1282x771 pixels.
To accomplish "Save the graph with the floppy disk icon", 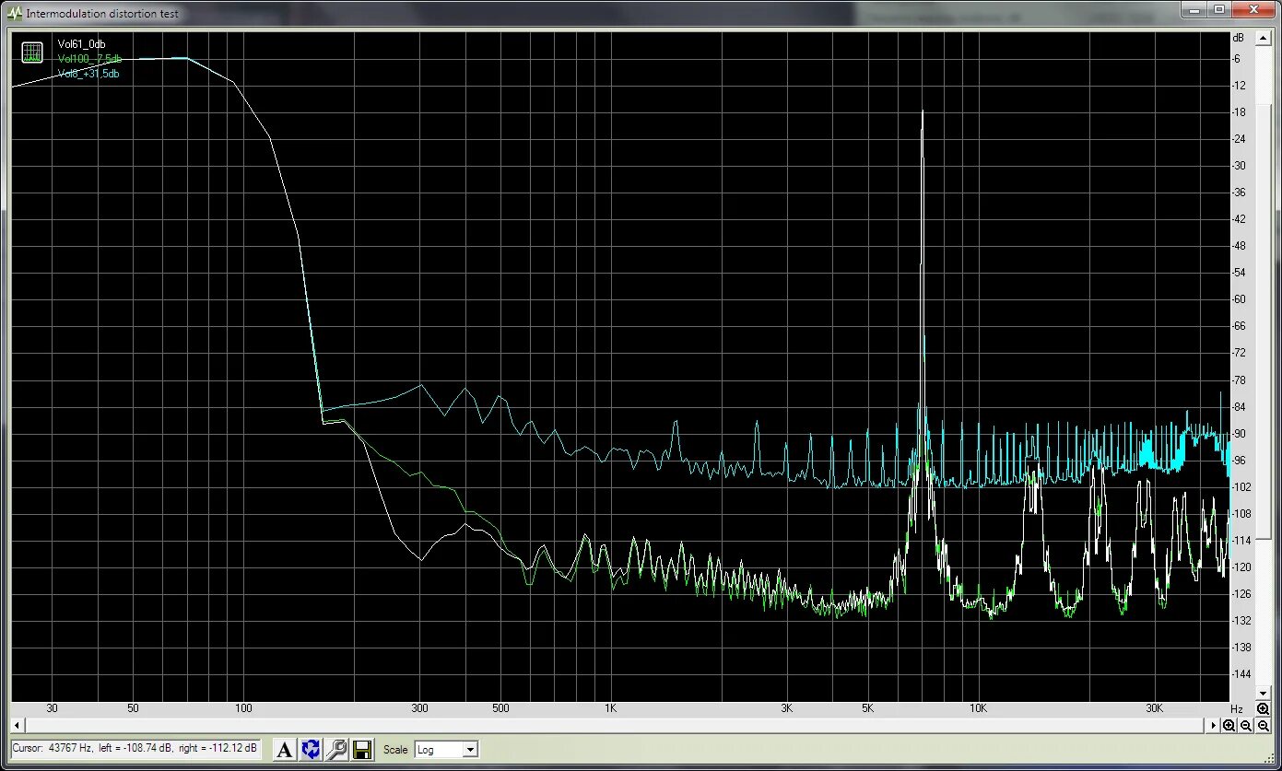I will coord(362,750).
